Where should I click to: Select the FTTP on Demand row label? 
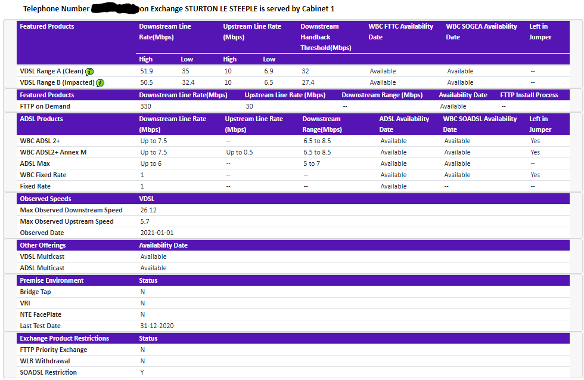(x=45, y=106)
